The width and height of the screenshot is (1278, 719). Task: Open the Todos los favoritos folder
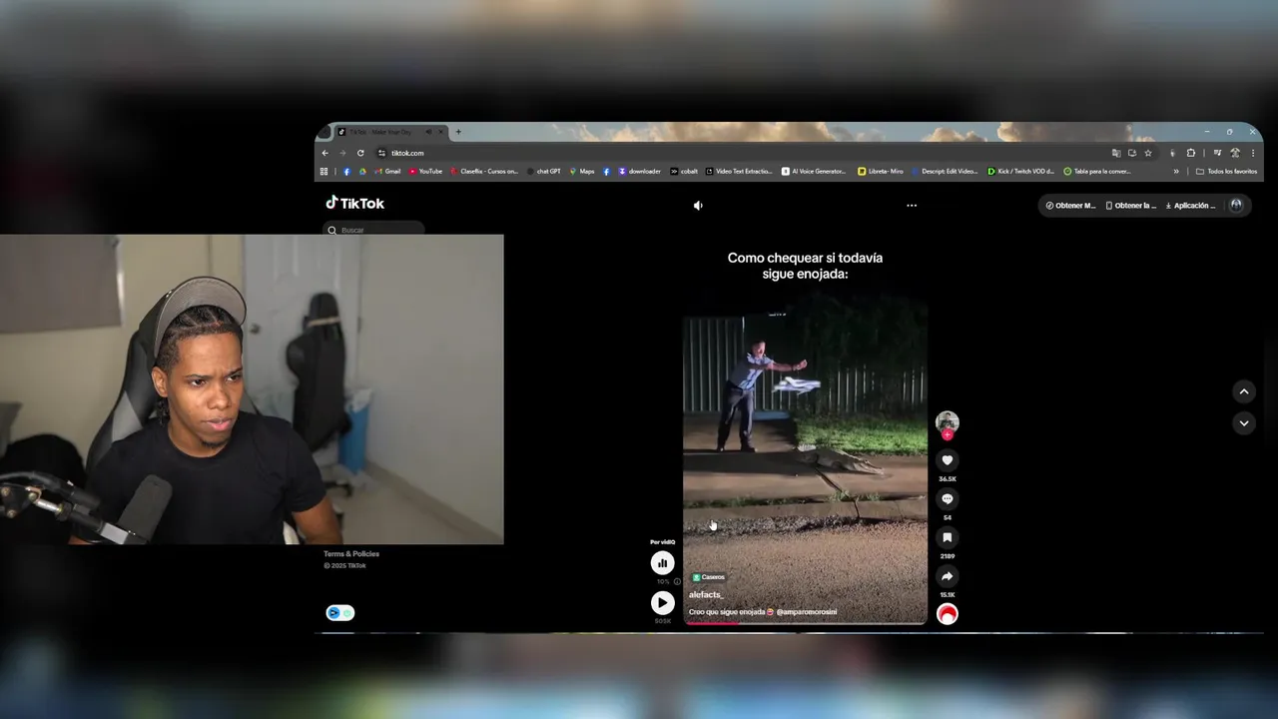pos(1226,172)
